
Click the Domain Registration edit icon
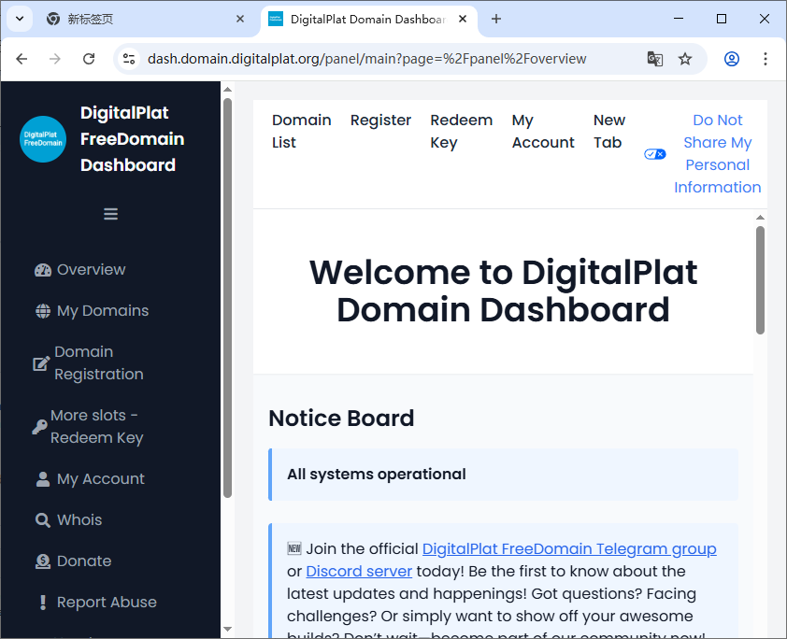click(41, 363)
